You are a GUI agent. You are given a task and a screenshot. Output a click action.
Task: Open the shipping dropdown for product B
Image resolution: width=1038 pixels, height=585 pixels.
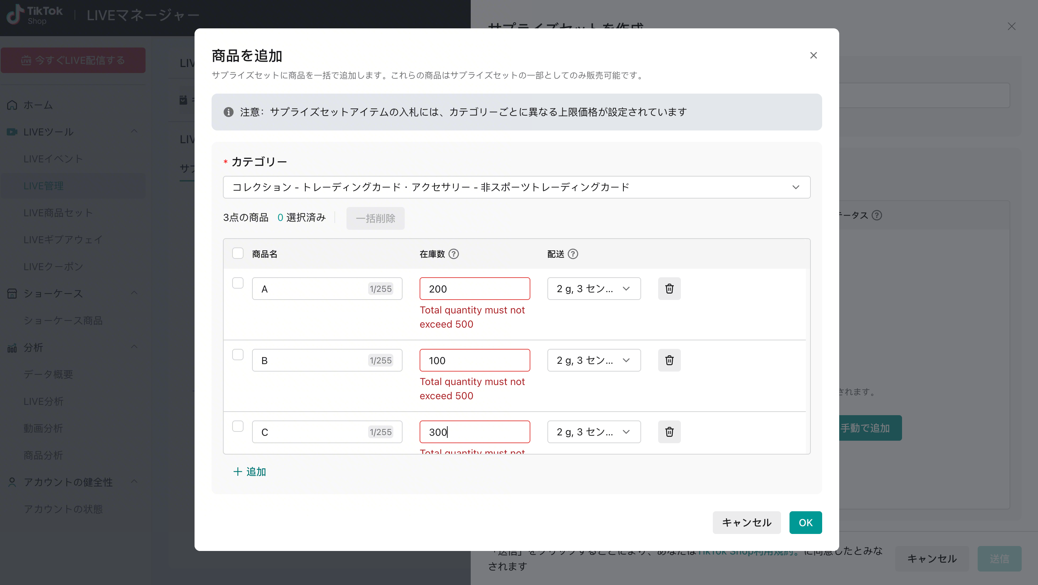click(594, 360)
